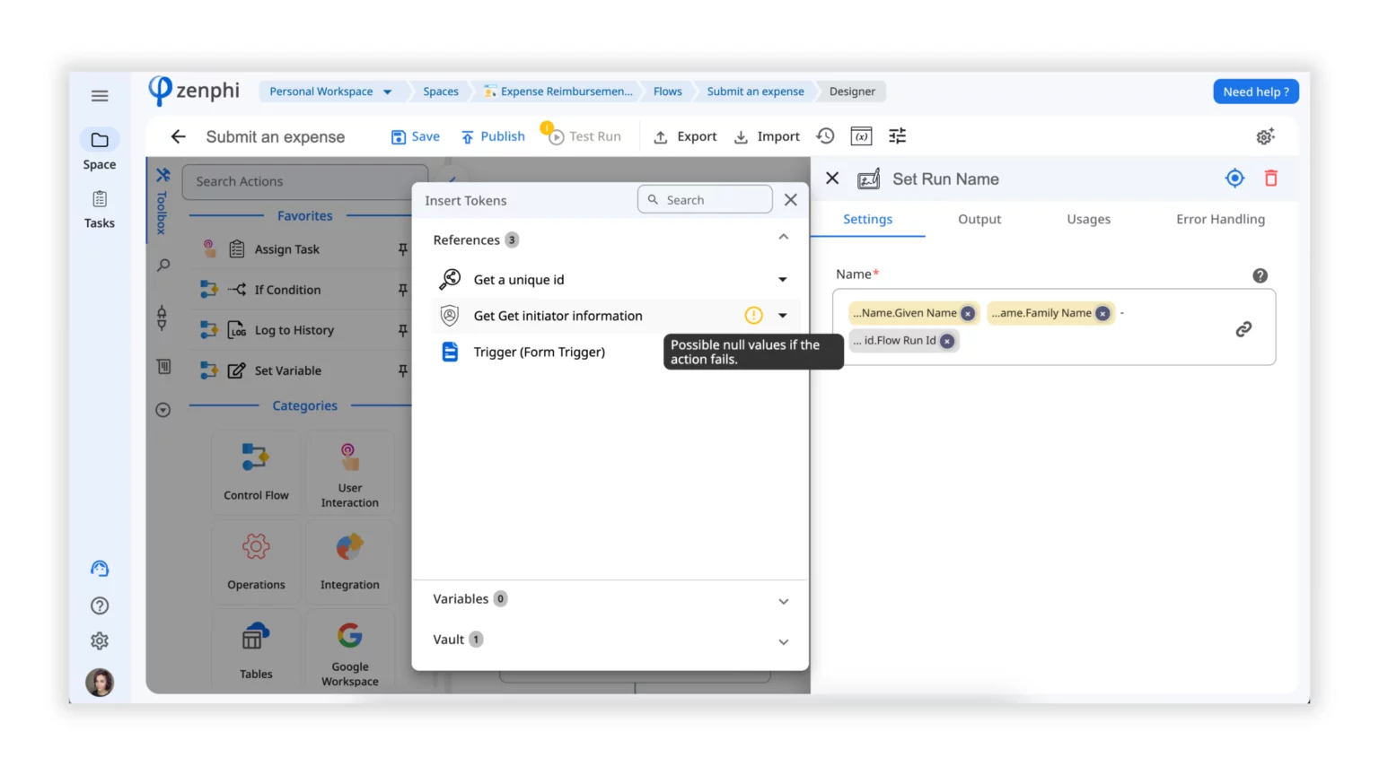This screenshot has width=1379, height=775.
Task: Open the flow settings sliders icon
Action: [897, 136]
